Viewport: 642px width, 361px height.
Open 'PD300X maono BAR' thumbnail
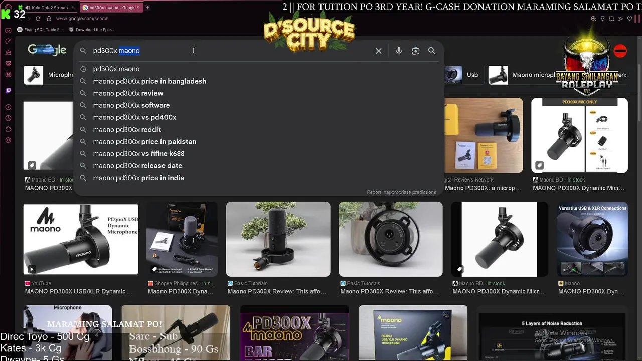pos(294,333)
